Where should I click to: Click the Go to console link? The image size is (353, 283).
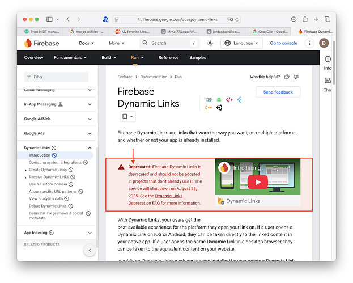(x=283, y=43)
